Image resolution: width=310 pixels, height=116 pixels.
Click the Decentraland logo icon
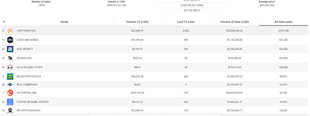click(x=10, y=93)
